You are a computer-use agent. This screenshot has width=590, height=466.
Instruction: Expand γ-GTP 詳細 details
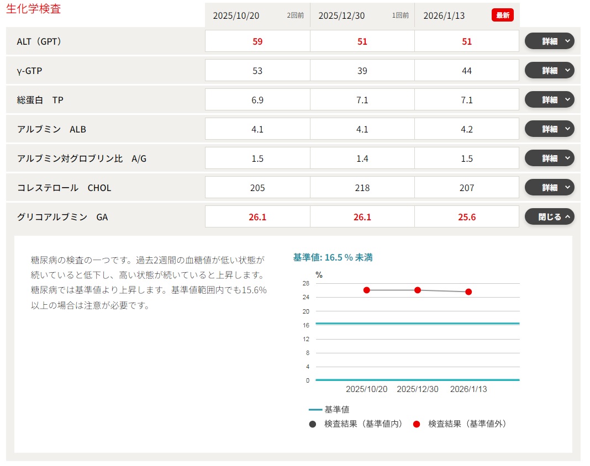(549, 71)
